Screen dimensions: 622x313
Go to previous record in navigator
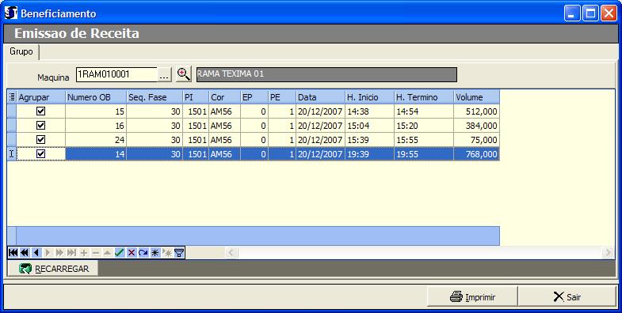click(x=36, y=253)
